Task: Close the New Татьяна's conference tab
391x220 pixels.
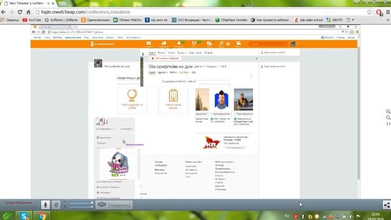Action: tap(53, 4)
